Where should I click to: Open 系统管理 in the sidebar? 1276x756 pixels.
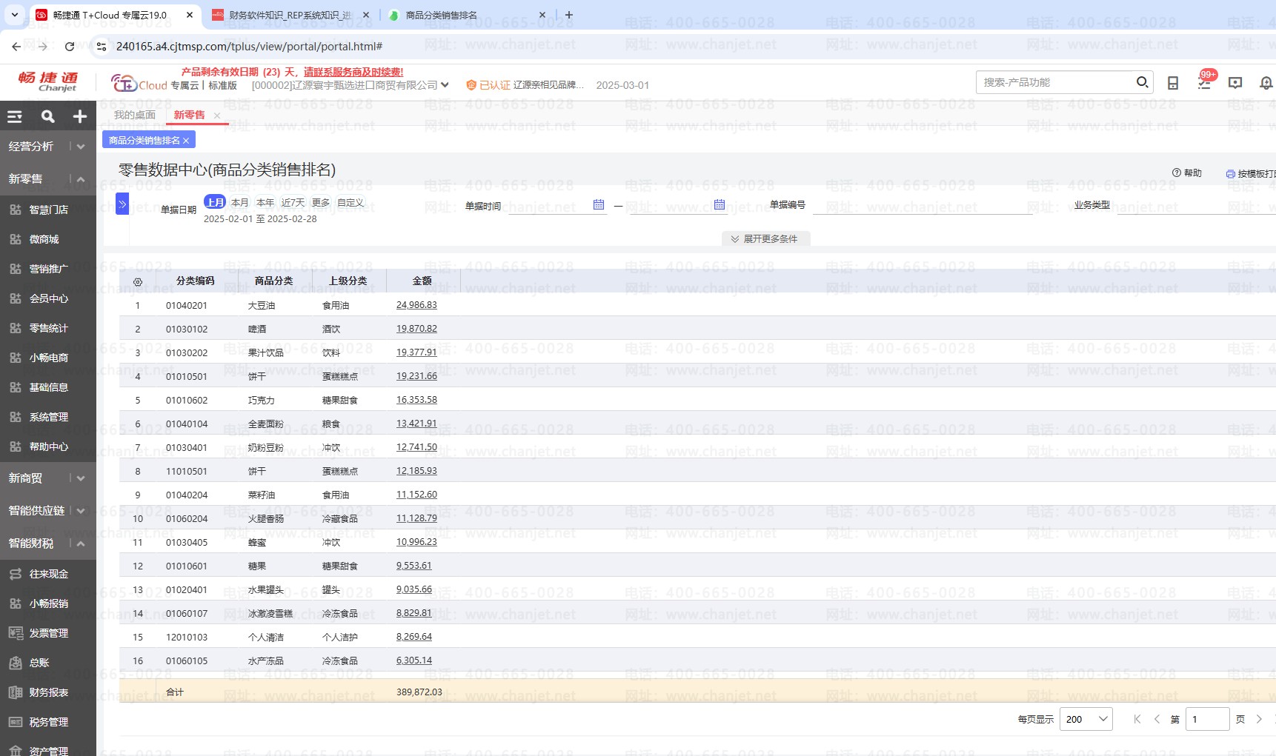[x=48, y=417]
